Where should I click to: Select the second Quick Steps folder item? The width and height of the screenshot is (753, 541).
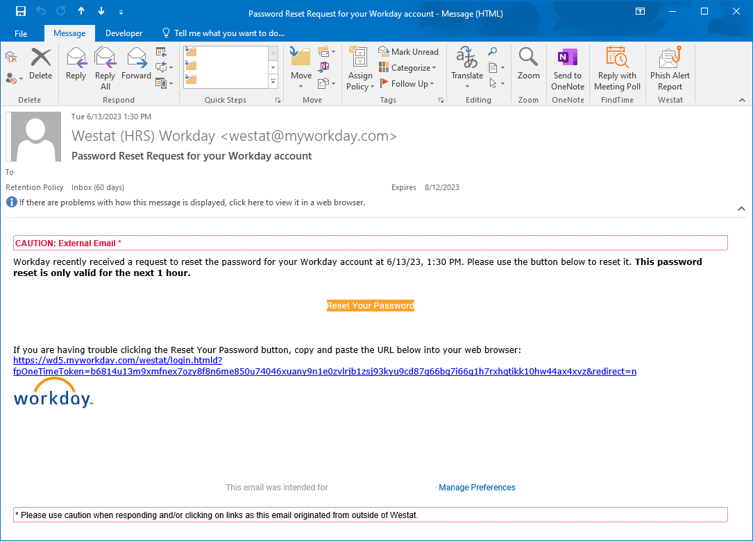point(191,65)
